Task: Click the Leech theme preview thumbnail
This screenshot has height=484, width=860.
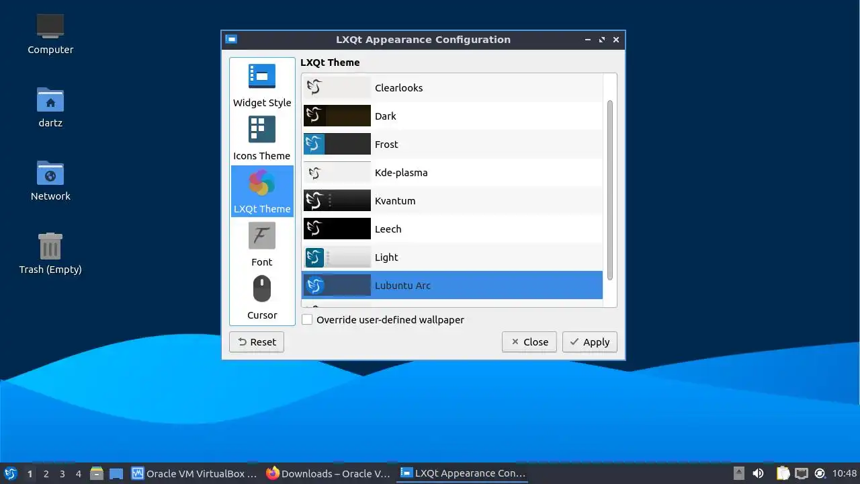Action: (337, 229)
